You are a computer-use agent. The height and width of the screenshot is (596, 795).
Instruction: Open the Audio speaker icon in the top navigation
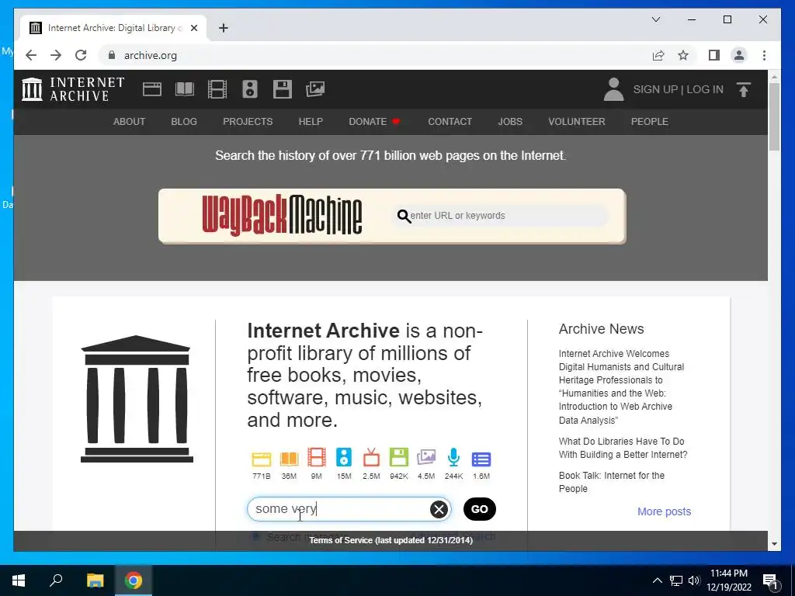tap(249, 89)
